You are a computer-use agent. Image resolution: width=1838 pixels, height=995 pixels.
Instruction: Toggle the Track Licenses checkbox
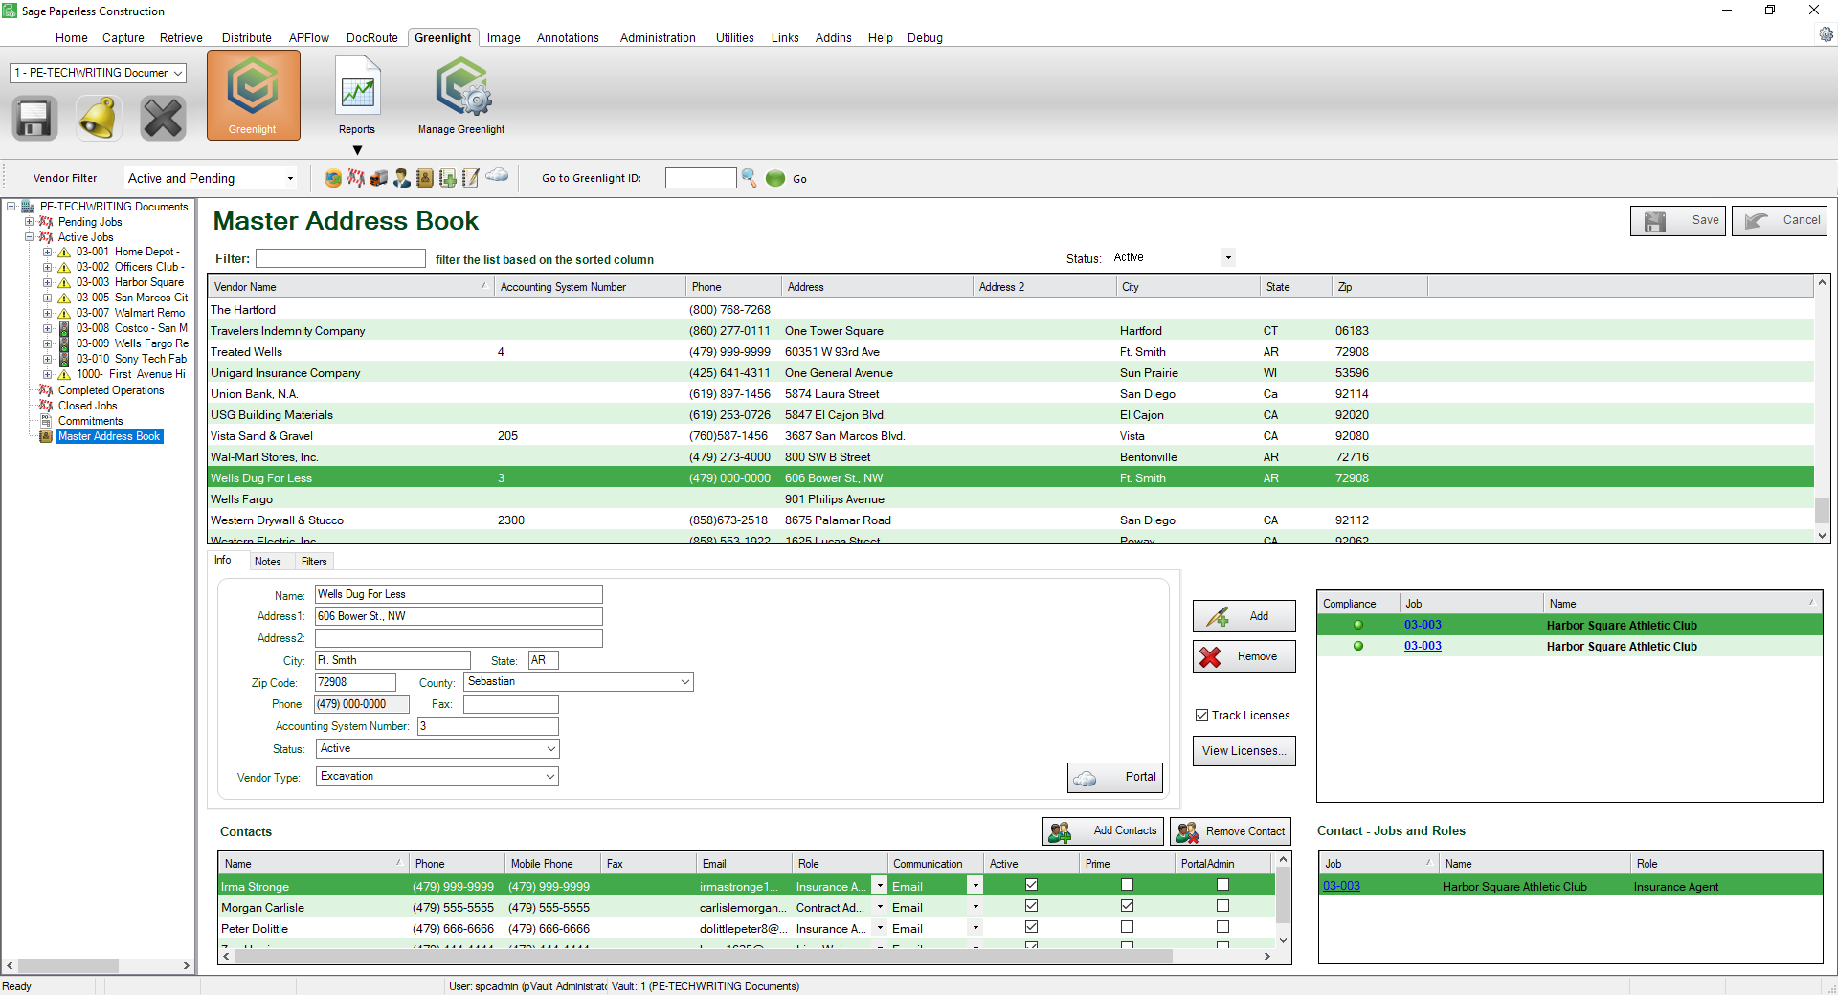click(x=1201, y=715)
